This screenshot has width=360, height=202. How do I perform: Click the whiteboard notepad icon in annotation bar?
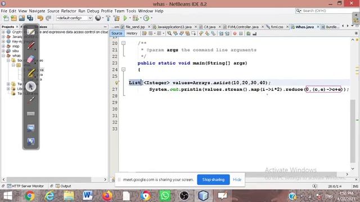31,31
